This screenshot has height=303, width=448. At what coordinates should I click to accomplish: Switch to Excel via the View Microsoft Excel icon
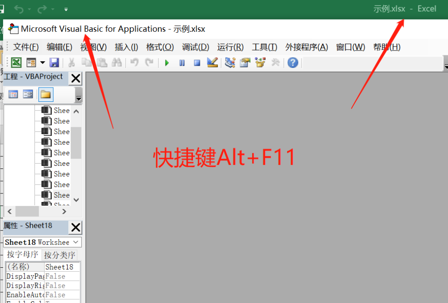[16, 63]
